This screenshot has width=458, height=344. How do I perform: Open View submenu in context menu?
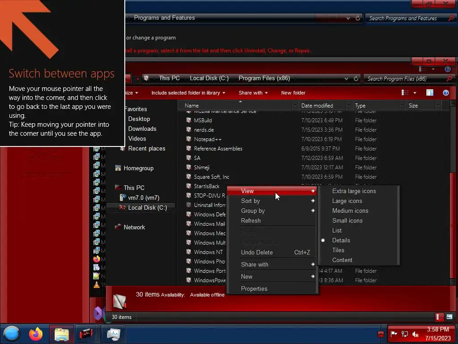point(272,191)
